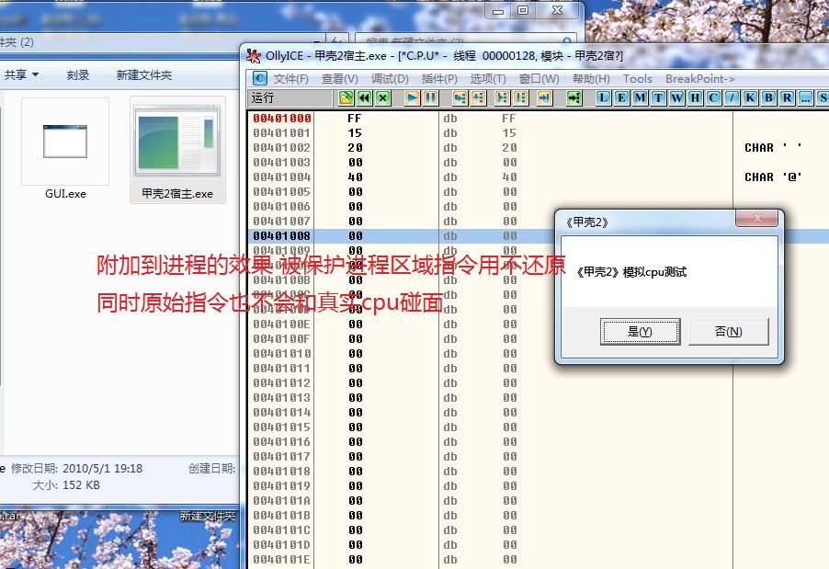Click the 运行 status field
This screenshot has height=569, width=829.
290,97
